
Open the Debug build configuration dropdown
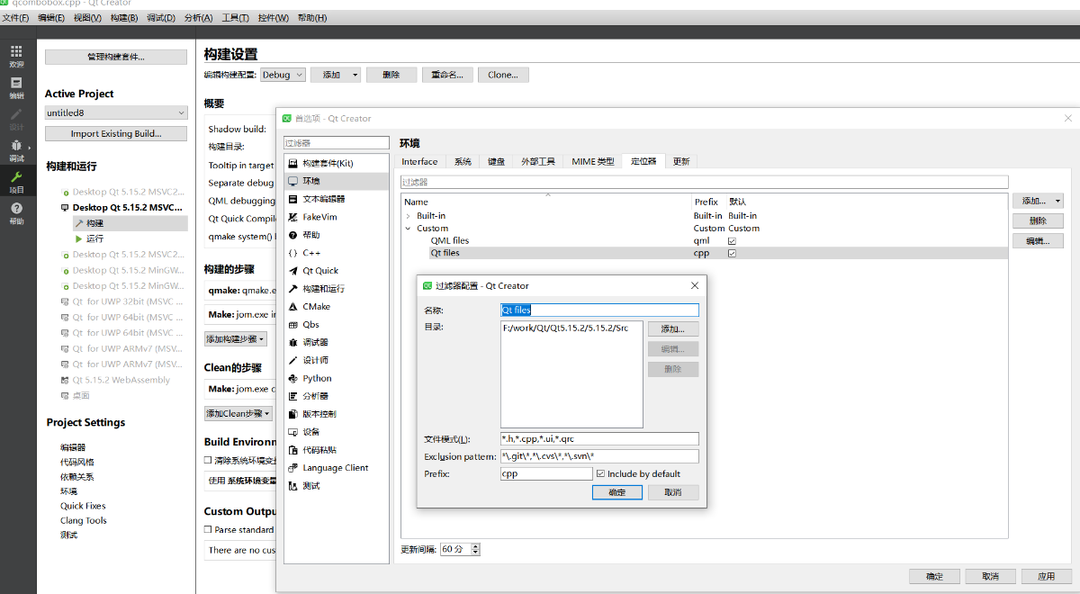click(x=283, y=75)
